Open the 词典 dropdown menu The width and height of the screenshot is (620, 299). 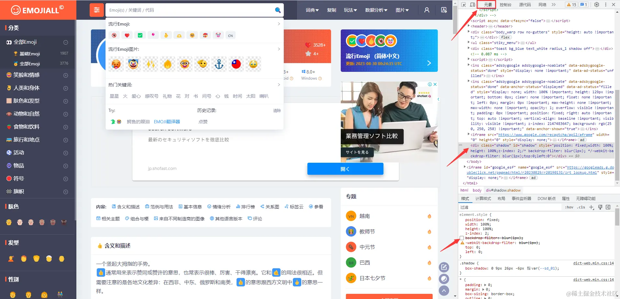312,10
